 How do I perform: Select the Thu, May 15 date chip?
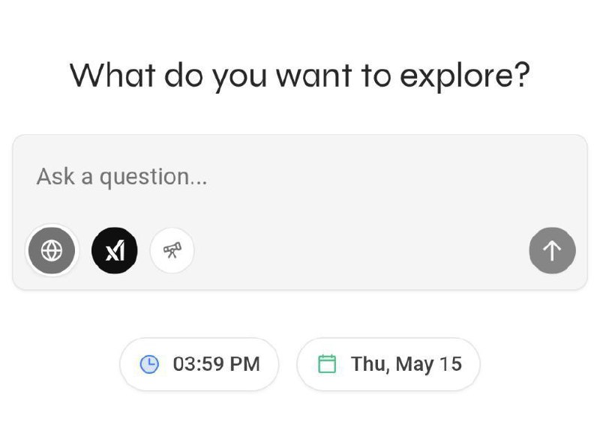(x=388, y=364)
